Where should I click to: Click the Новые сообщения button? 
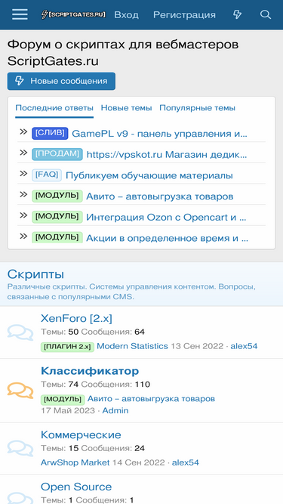pos(61,81)
